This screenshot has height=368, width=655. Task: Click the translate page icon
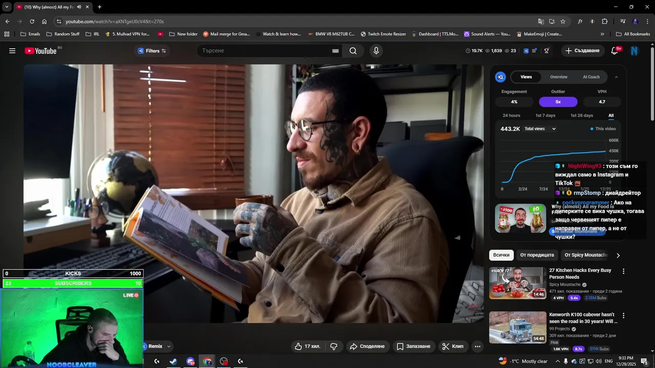[x=541, y=21]
